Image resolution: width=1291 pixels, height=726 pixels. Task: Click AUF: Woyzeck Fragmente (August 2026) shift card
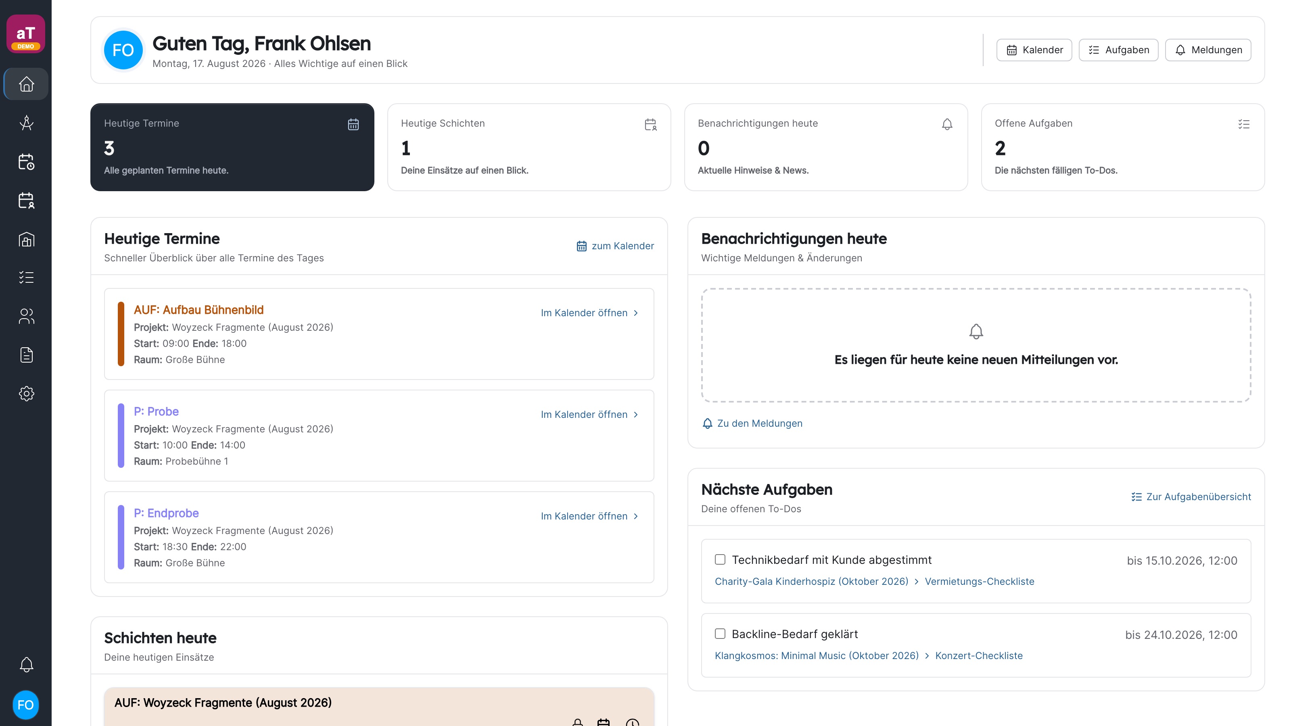point(379,707)
